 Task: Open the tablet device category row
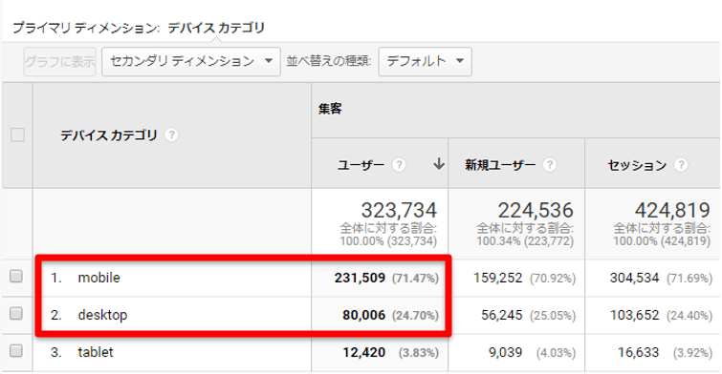tap(96, 352)
